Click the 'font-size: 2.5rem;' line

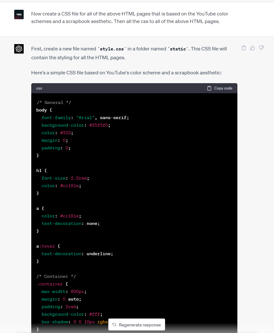point(65,178)
